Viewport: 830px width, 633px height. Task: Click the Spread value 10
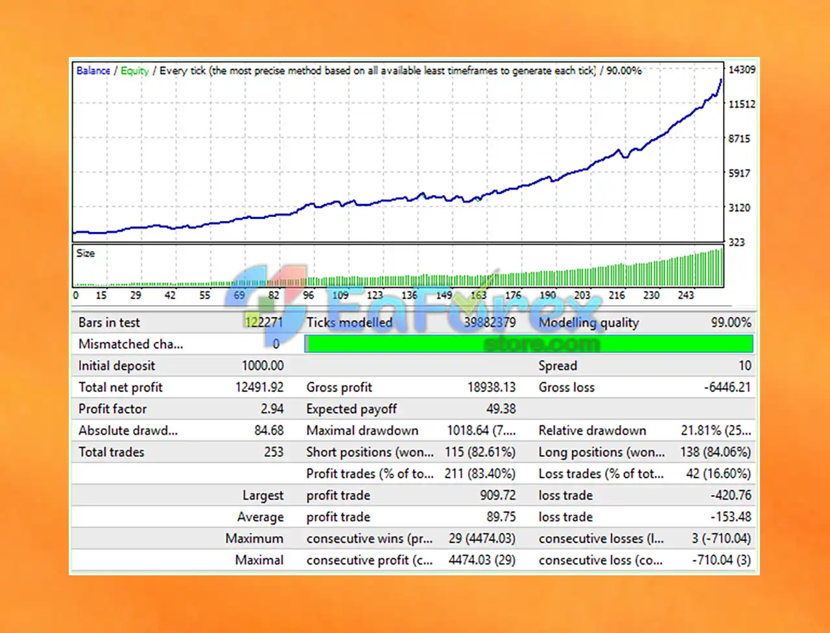click(745, 365)
